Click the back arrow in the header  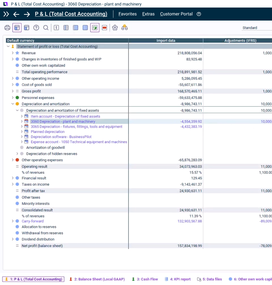click(16, 14)
